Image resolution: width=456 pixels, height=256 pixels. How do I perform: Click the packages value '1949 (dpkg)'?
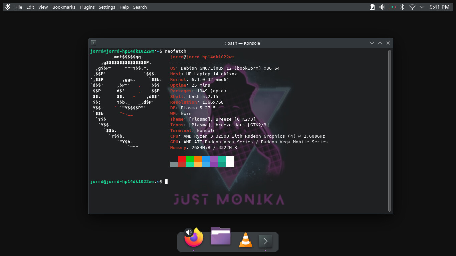click(x=212, y=91)
